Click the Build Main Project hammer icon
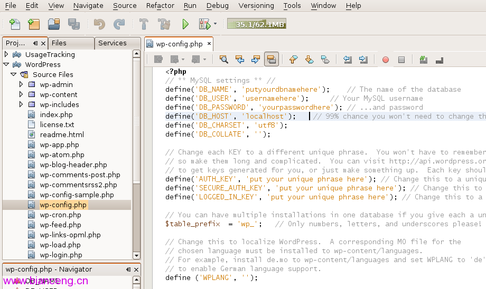The image size is (486, 289). 144,24
